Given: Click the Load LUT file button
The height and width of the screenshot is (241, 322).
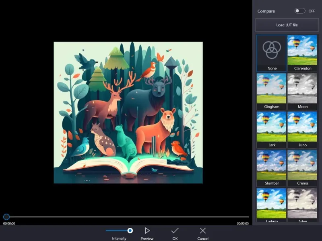Looking at the screenshot, I should tap(287, 25).
